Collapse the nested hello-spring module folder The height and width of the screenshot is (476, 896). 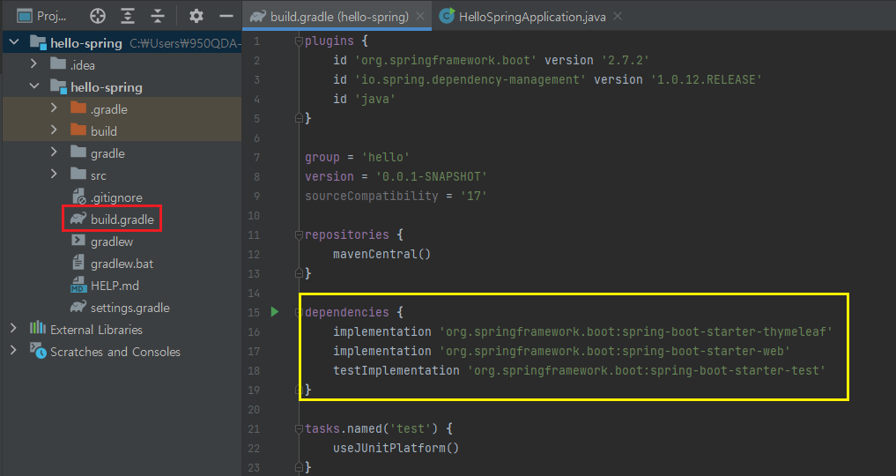pos(34,86)
